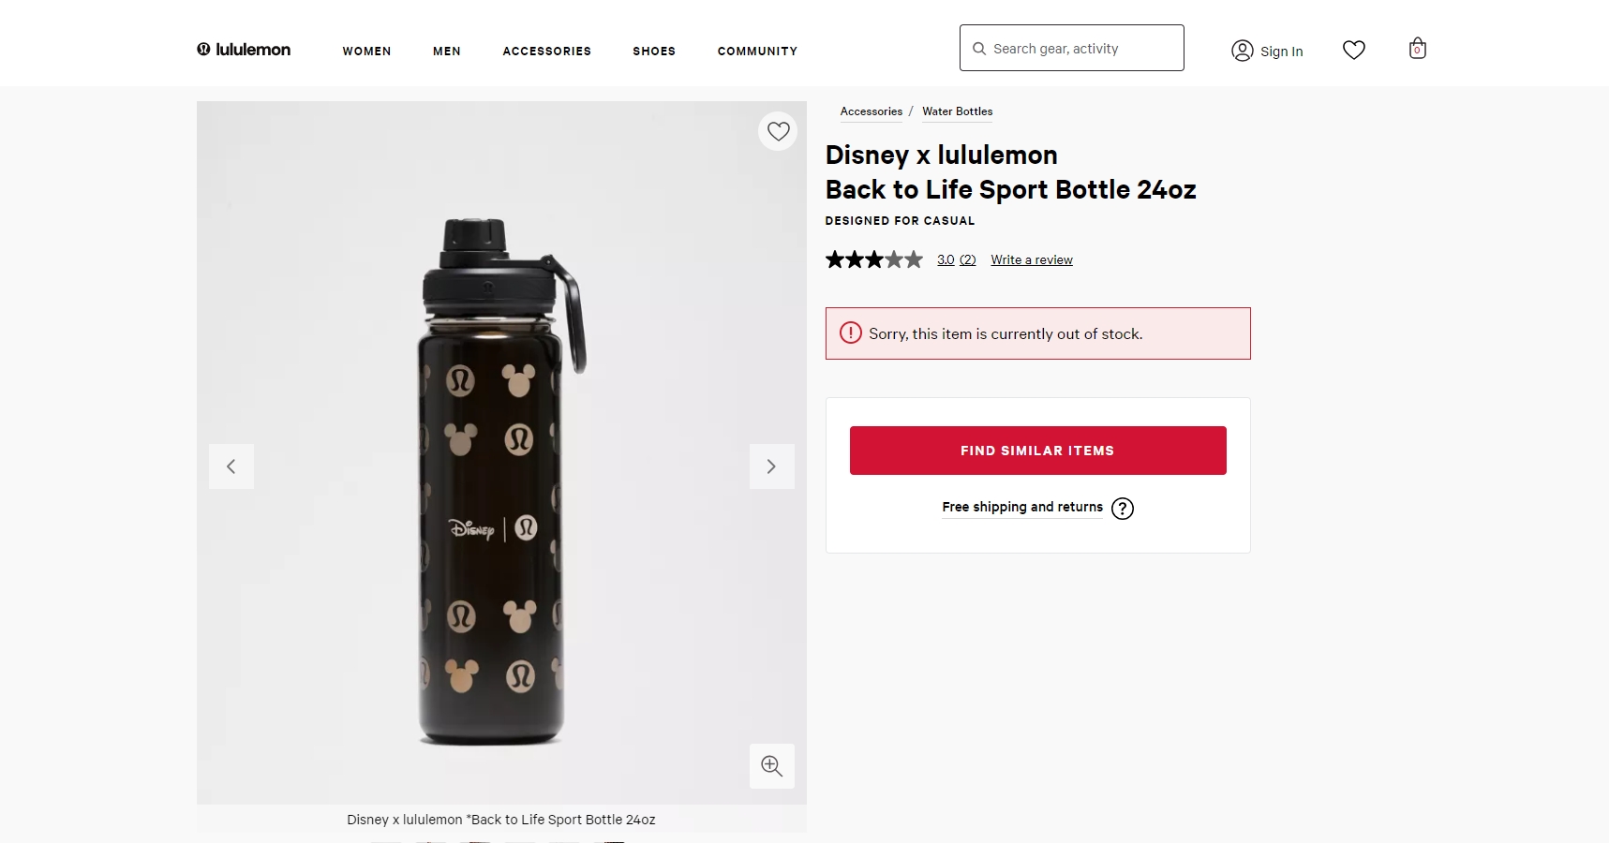The width and height of the screenshot is (1609, 843).
Task: Open free shipping help question mark
Action: tap(1122, 509)
